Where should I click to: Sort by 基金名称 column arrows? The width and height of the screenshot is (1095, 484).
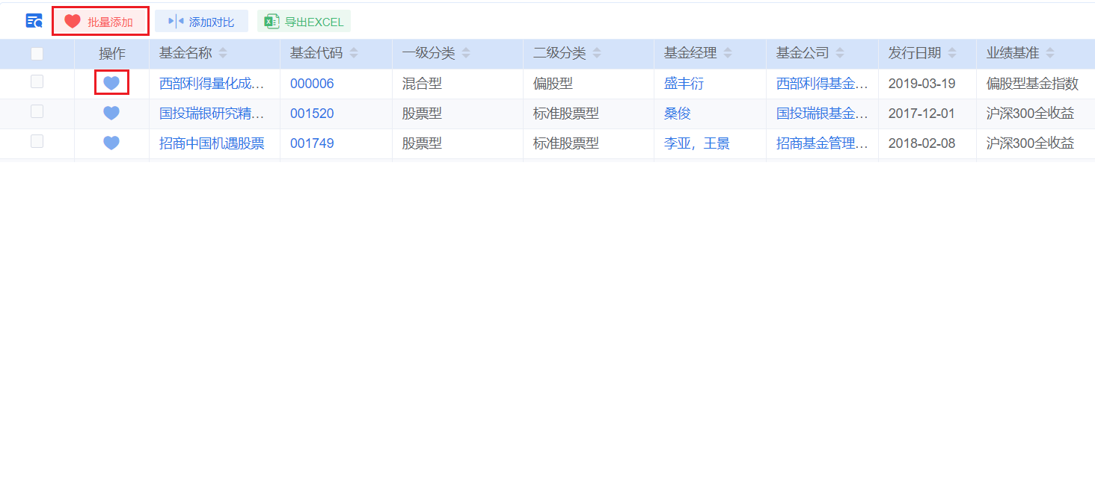click(x=223, y=53)
